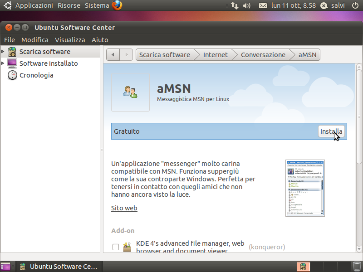Click the Ubuntu Software Center taskbar button
The image size is (363, 272).
pos(59,267)
